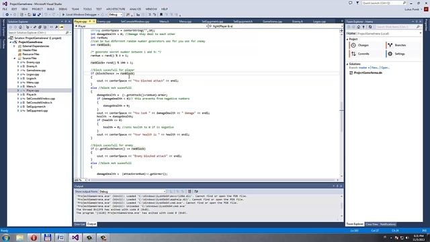
Task: Click the Quick Launch search box
Action: pyautogui.click(x=384, y=3)
